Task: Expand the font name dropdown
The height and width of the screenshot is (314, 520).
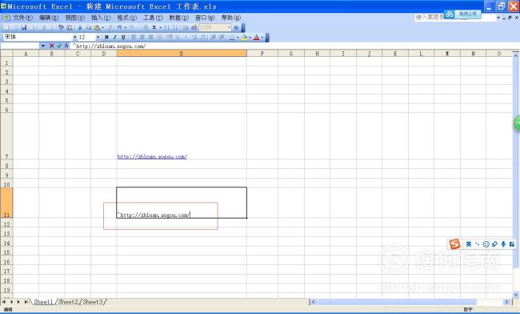Action: [74, 37]
